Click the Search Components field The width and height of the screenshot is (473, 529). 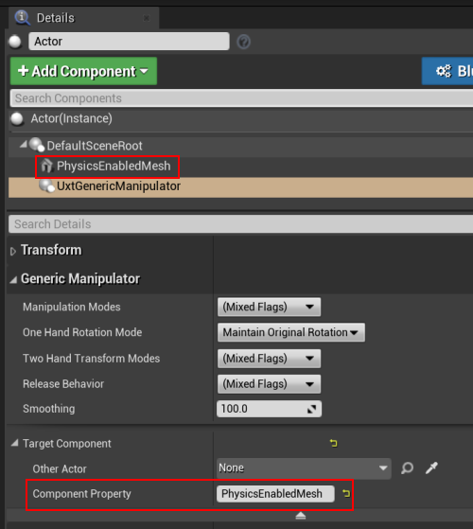pyautogui.click(x=241, y=98)
